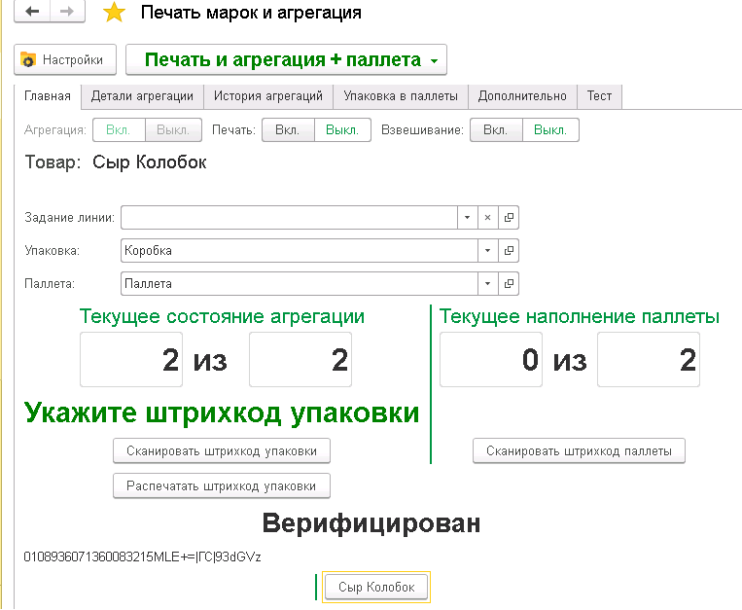Turn Агрегация on with Вкл.
Screen dimensions: 742x610
click(x=119, y=129)
